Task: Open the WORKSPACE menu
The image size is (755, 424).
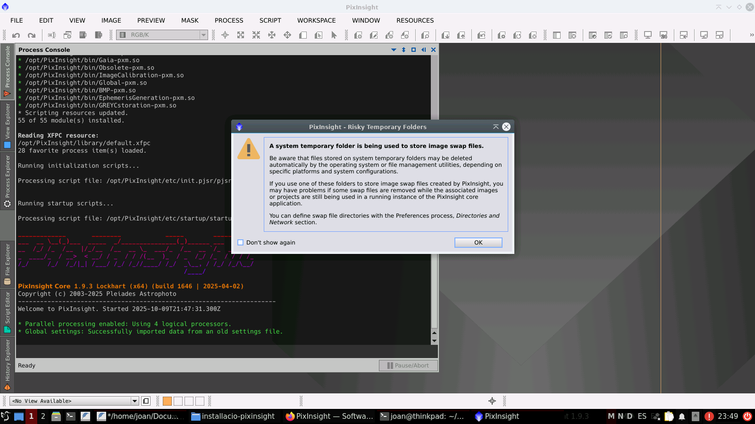Action: click(x=316, y=20)
